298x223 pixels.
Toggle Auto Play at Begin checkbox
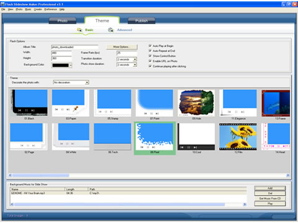click(x=150, y=46)
